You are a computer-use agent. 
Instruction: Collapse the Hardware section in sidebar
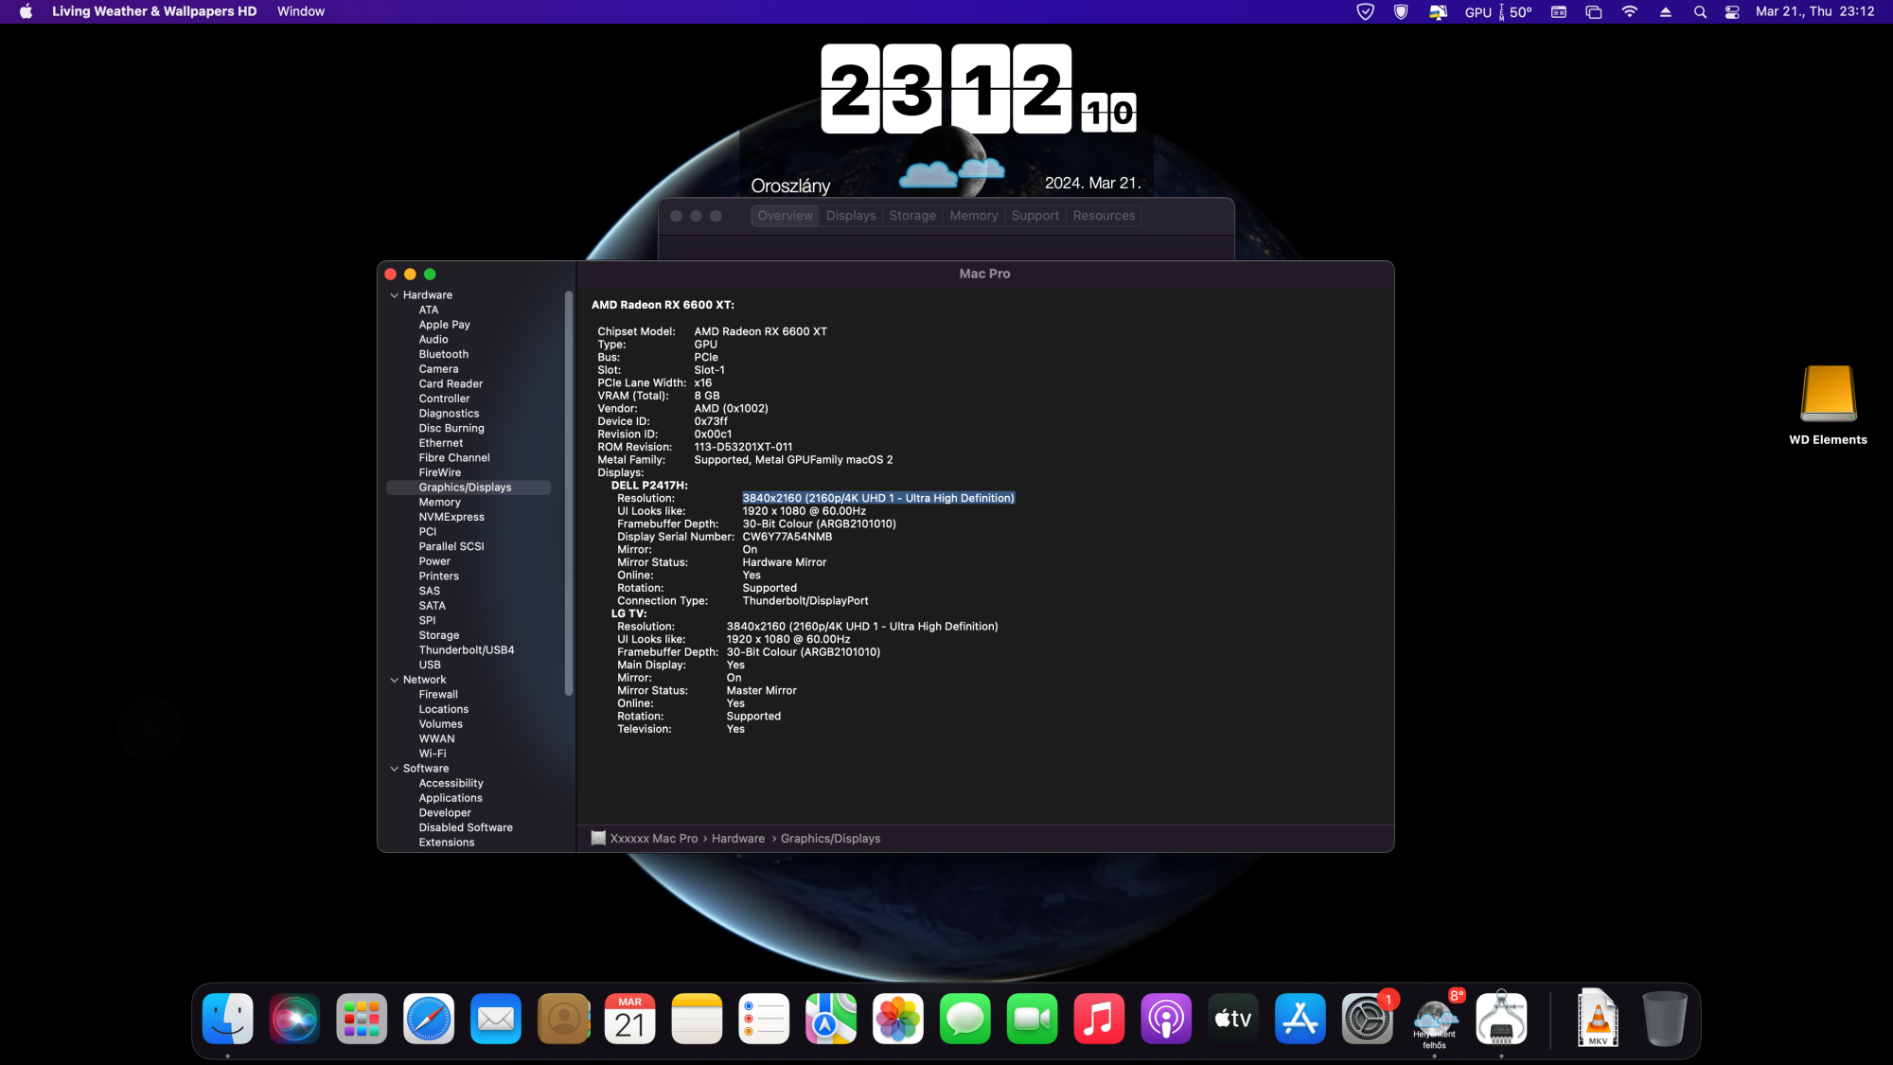tap(395, 295)
